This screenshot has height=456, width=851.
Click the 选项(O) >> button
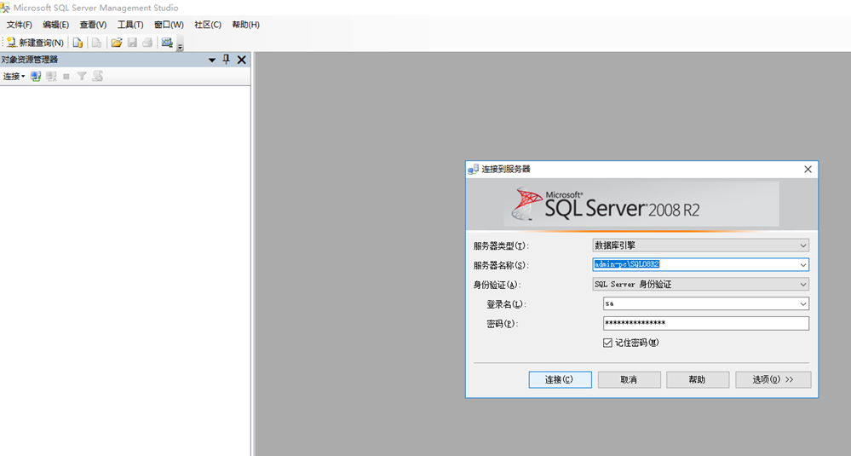coord(773,379)
